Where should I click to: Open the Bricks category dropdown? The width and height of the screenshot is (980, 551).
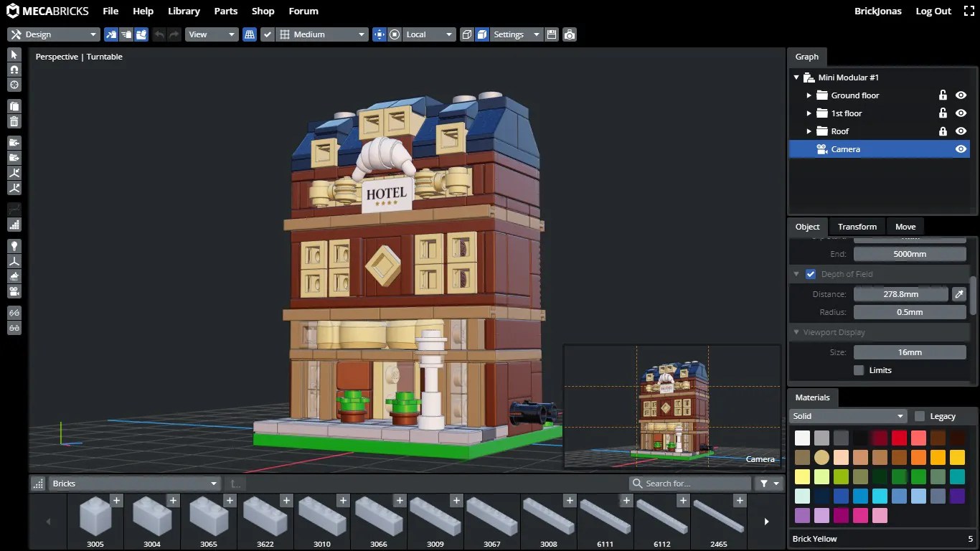[134, 484]
